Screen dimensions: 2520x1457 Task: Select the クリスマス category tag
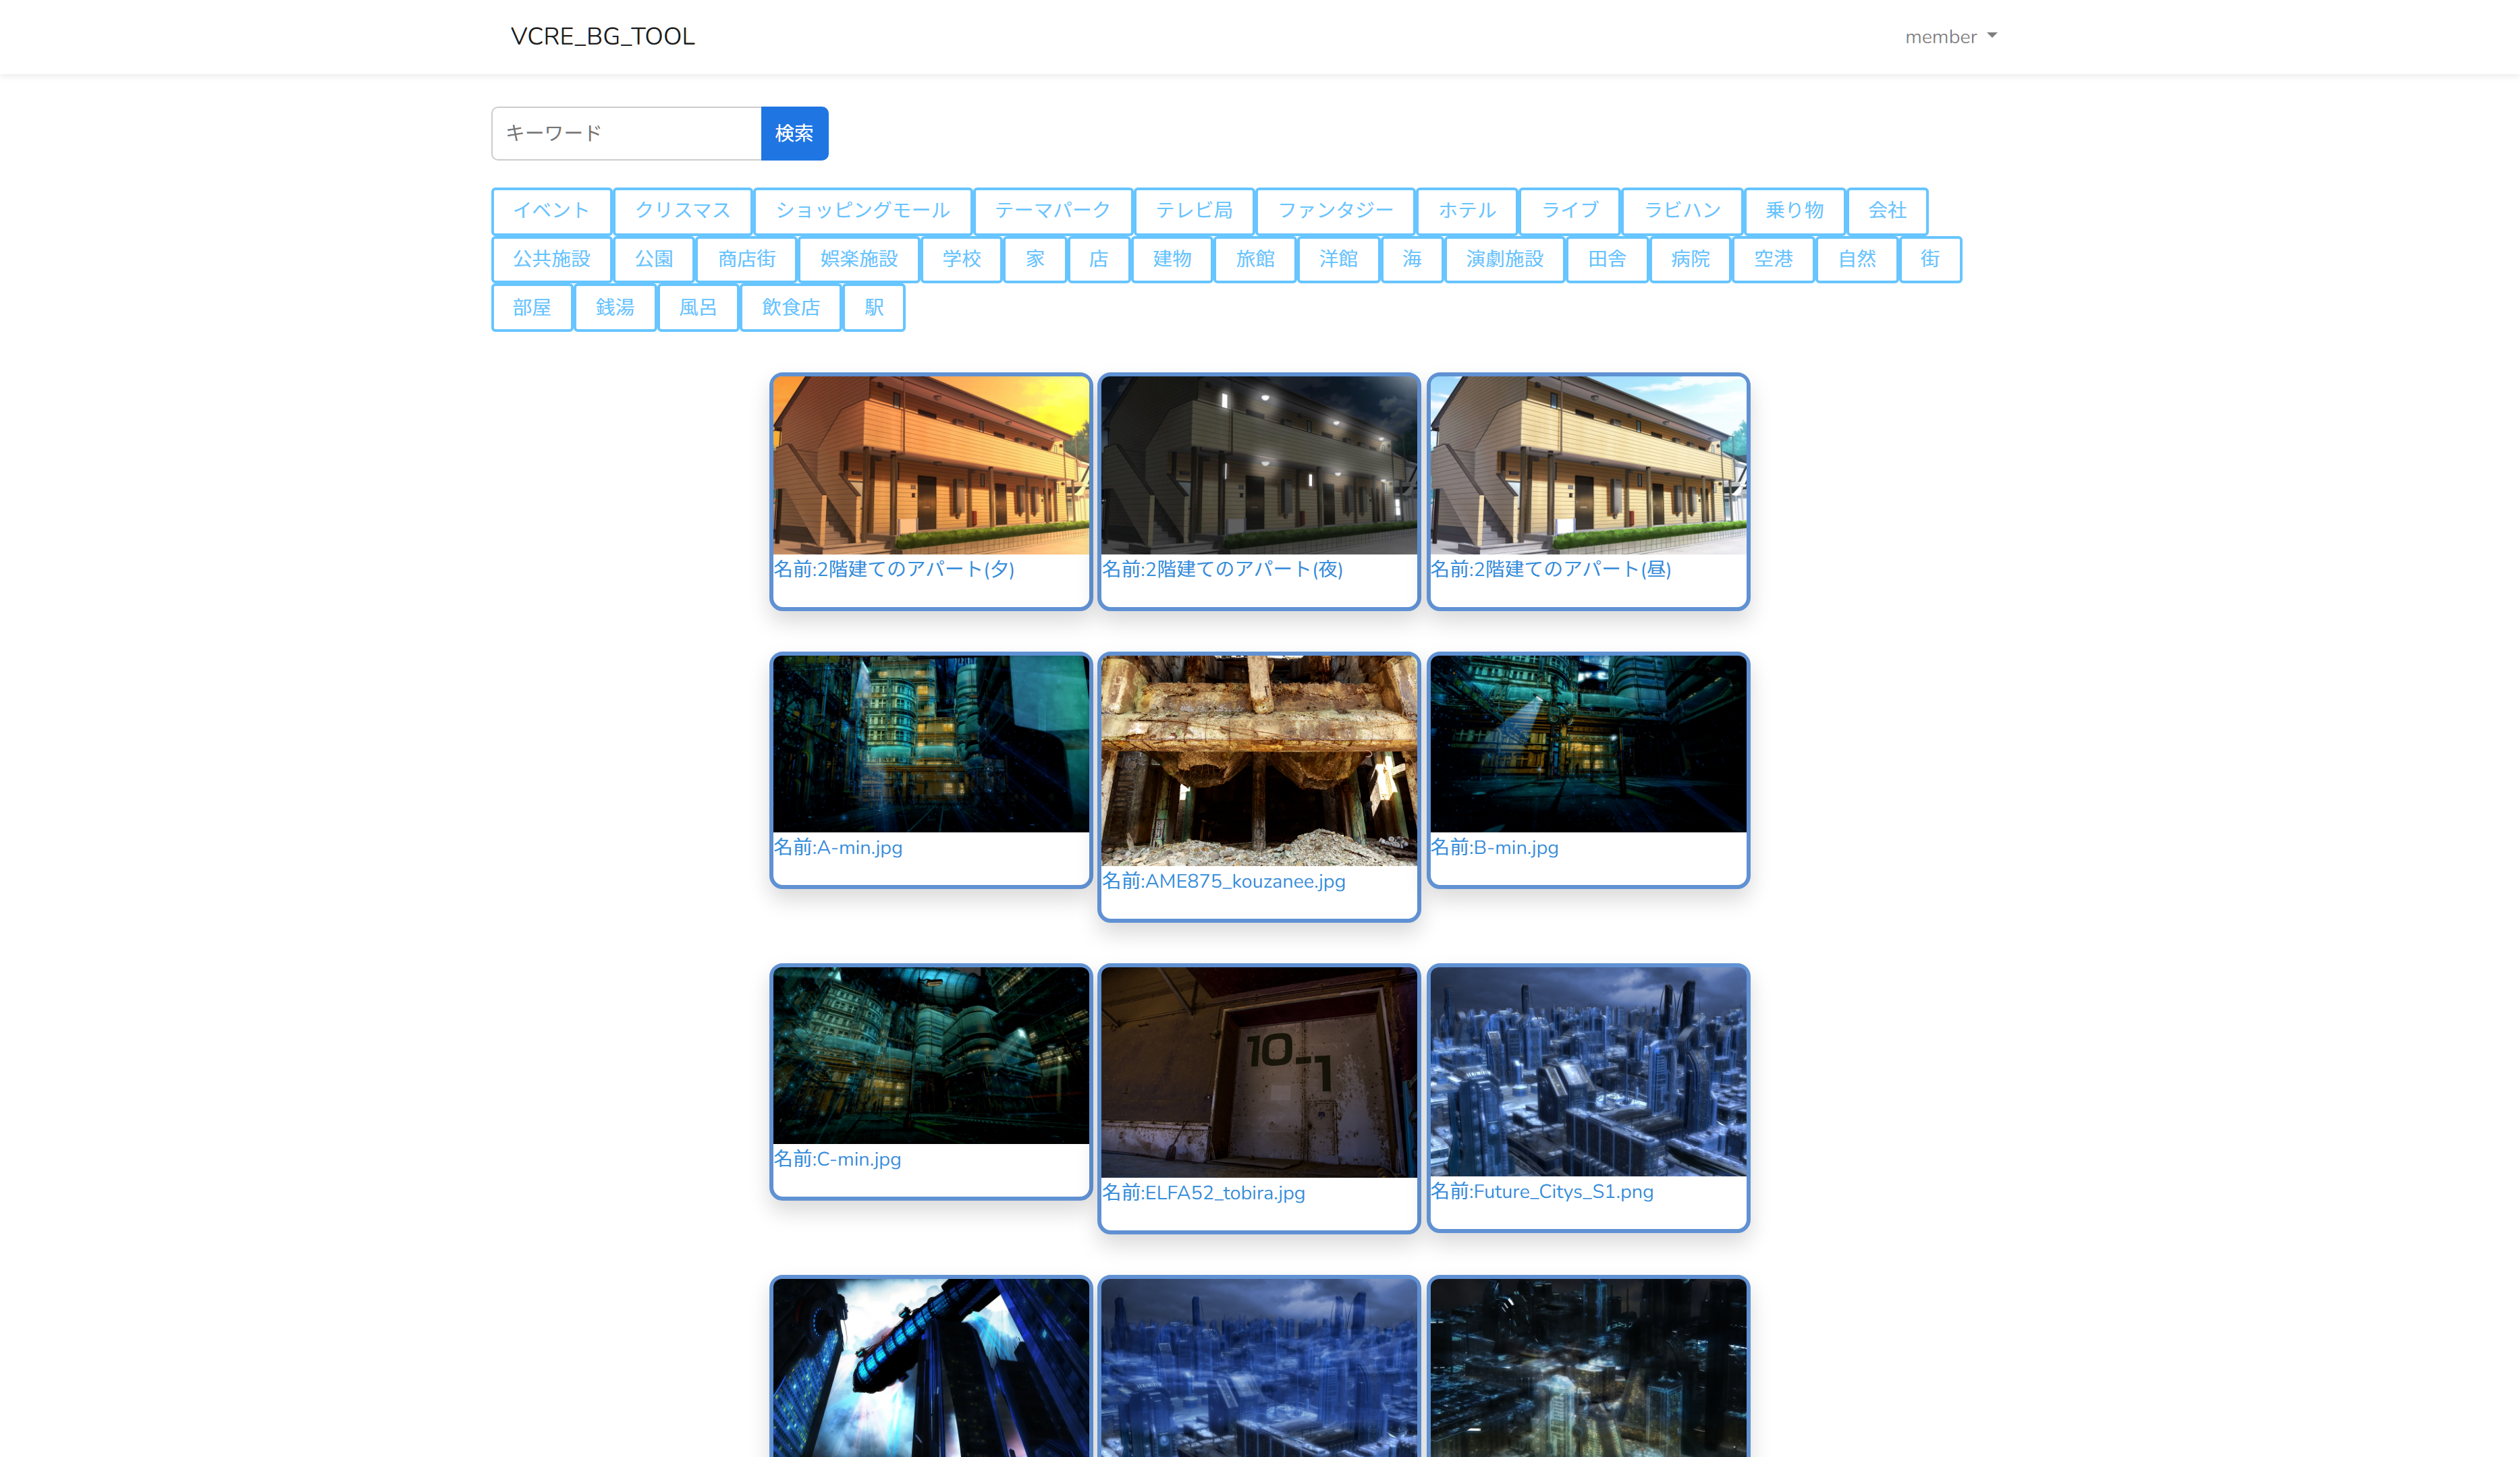tap(682, 211)
